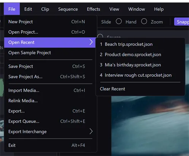This screenshot has width=189, height=156.
Task: Open the Clip menu
Action: (x=45, y=9)
